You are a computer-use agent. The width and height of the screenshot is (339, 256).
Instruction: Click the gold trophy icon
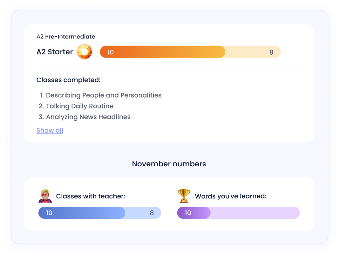(x=184, y=196)
